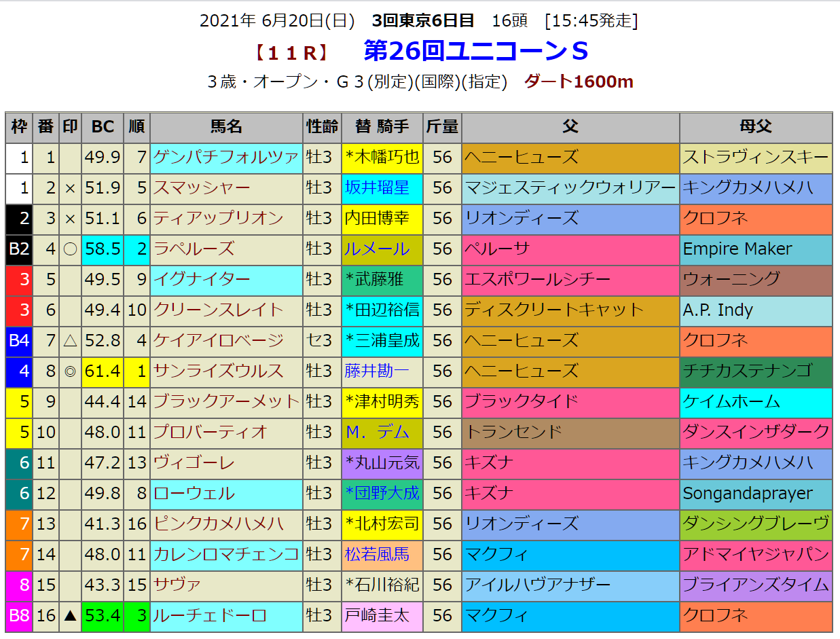This screenshot has width=840, height=639.
Task: Click the ◎ mark for horse 8
Action: [70, 371]
